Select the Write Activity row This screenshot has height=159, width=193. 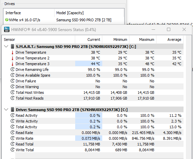[96, 121]
